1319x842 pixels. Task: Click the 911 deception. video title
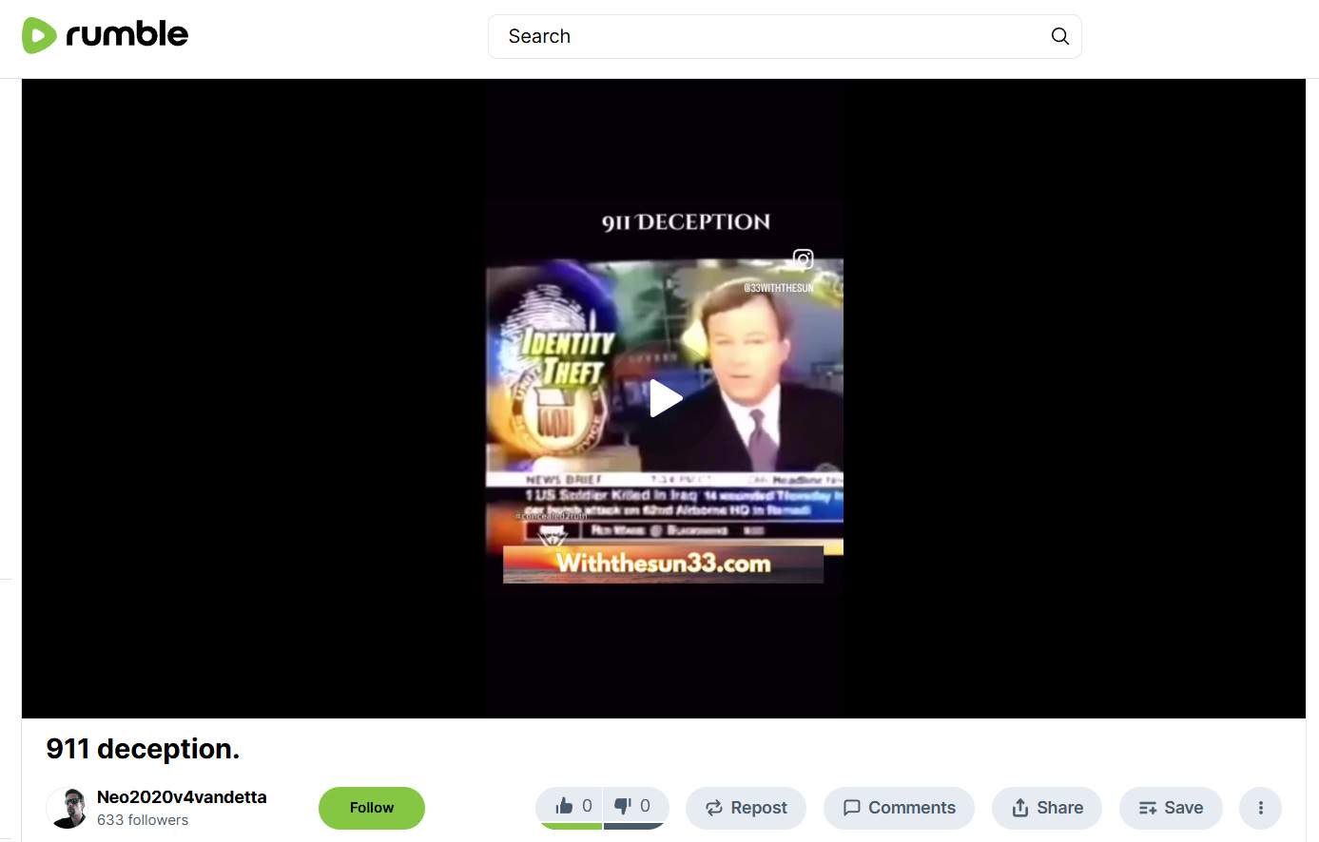(x=143, y=749)
